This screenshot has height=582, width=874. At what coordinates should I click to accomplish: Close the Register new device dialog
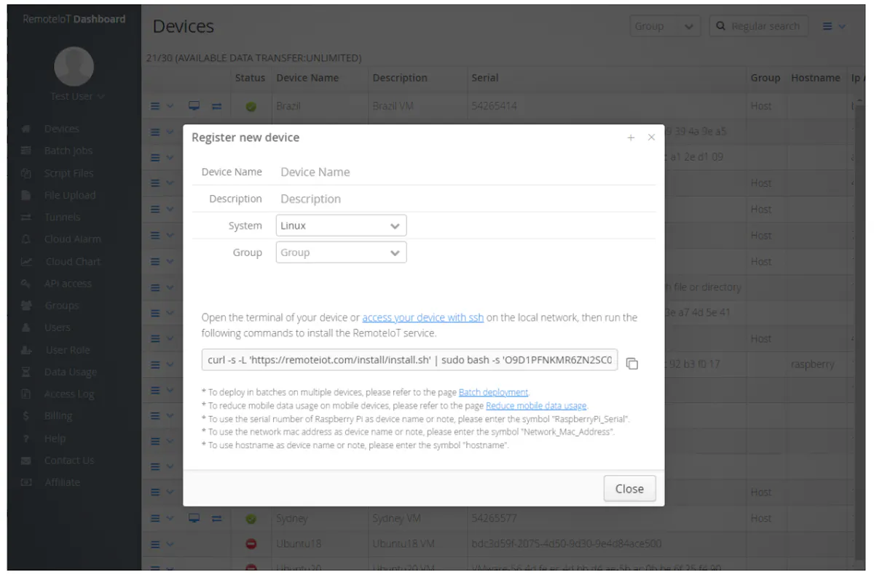(x=629, y=488)
